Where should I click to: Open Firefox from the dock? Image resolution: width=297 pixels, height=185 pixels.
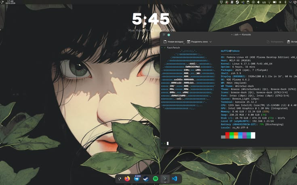tap(127, 179)
